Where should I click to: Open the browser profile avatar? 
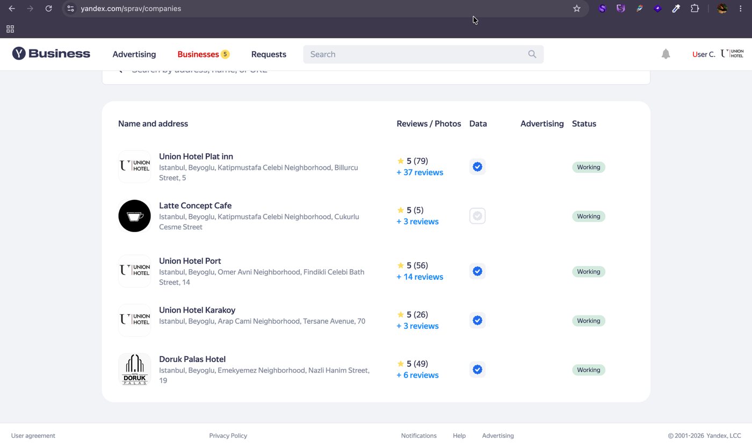pos(722,9)
